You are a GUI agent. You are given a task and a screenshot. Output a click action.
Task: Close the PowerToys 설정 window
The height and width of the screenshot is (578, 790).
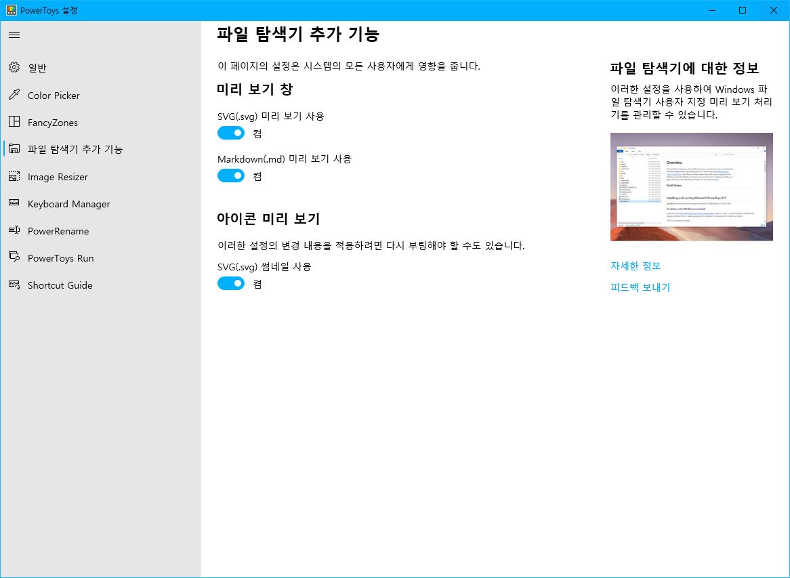pyautogui.click(x=773, y=10)
